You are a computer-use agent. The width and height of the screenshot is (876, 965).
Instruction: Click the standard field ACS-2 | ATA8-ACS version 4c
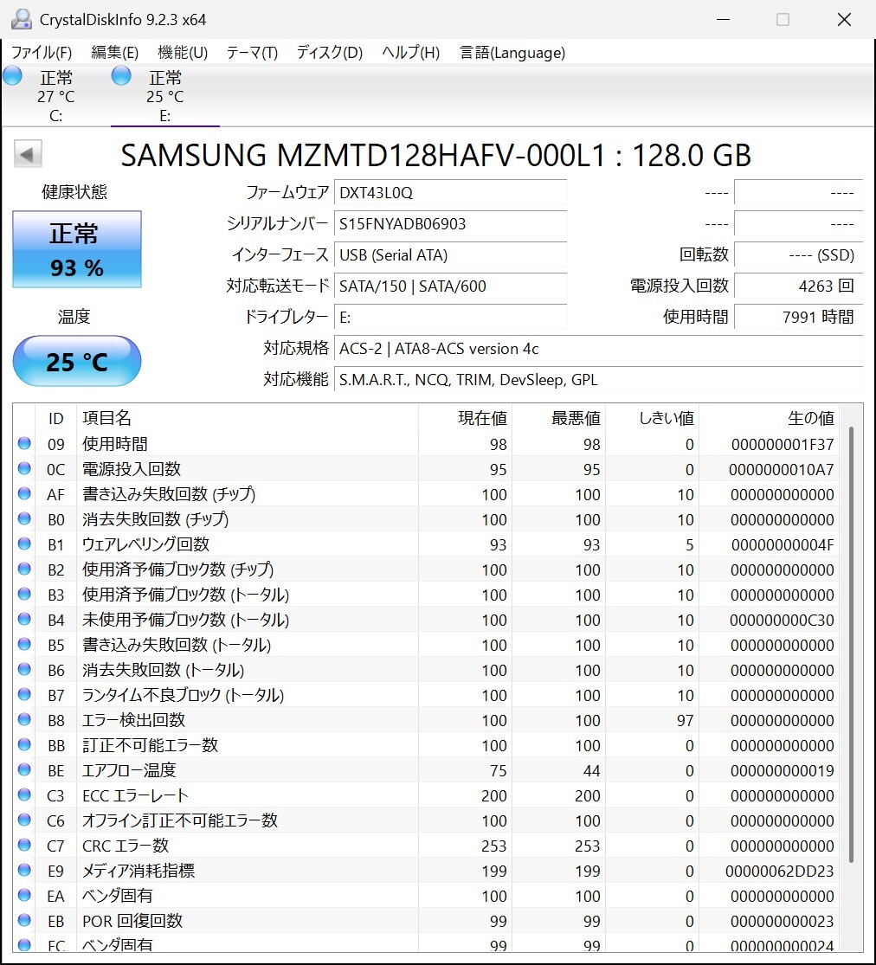[598, 348]
